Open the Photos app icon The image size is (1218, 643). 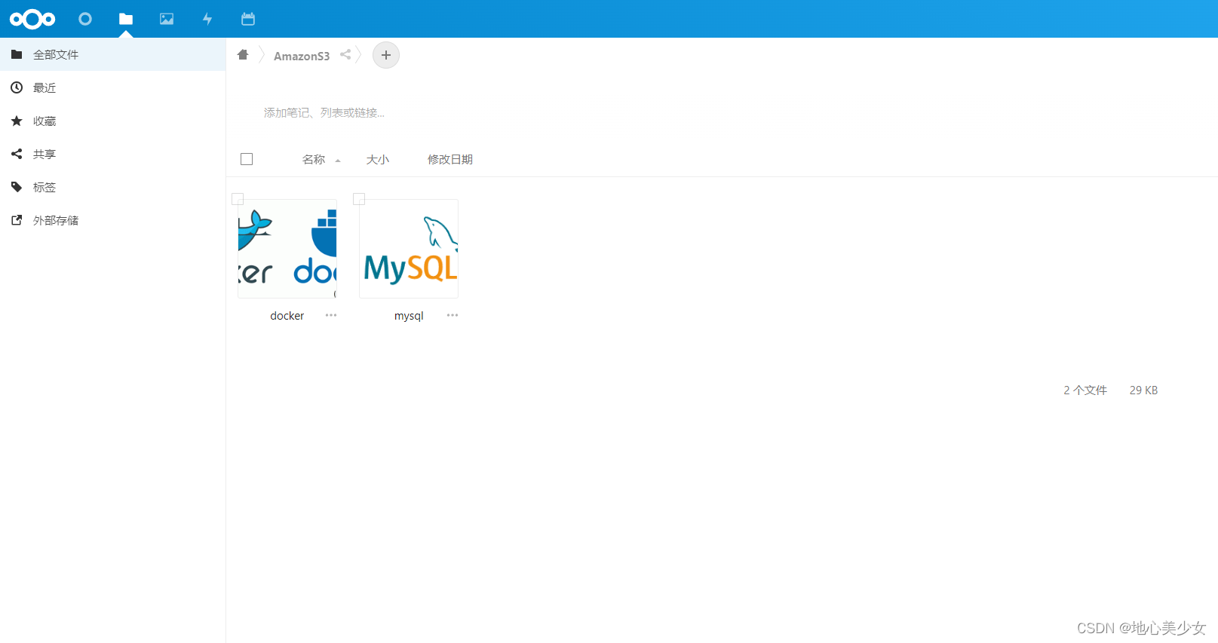point(167,19)
